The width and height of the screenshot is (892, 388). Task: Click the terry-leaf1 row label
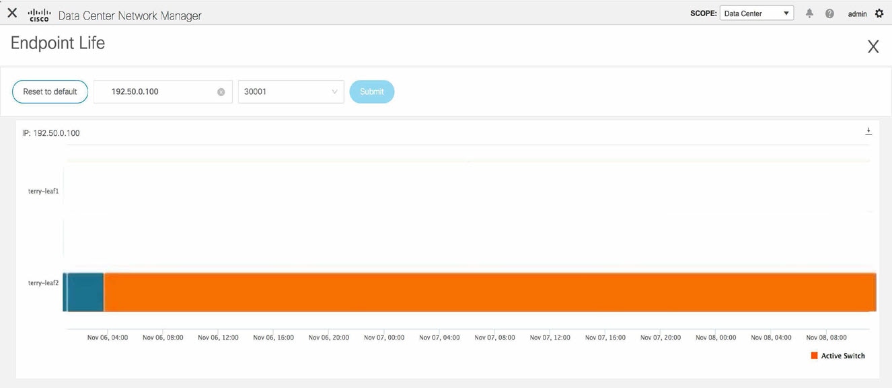43,192
